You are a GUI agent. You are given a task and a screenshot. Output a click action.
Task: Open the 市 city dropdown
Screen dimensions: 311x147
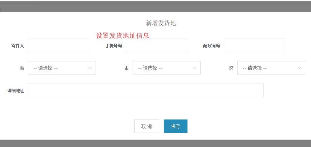[x=166, y=68]
